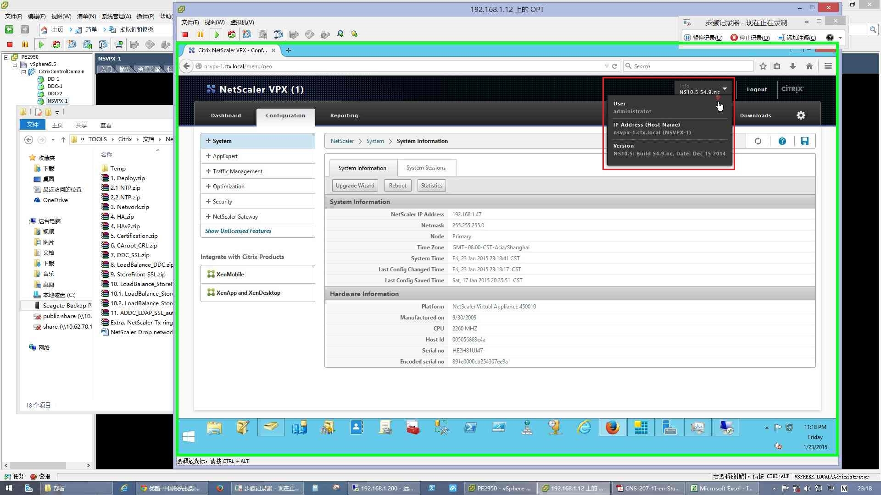Screen dimensions: 881x495
Task: Click the Firefox search input field
Action: click(688, 66)
